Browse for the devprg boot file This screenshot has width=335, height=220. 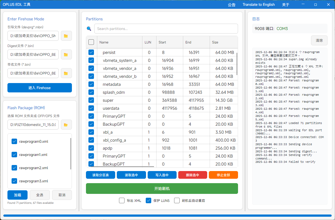pos(66,36)
